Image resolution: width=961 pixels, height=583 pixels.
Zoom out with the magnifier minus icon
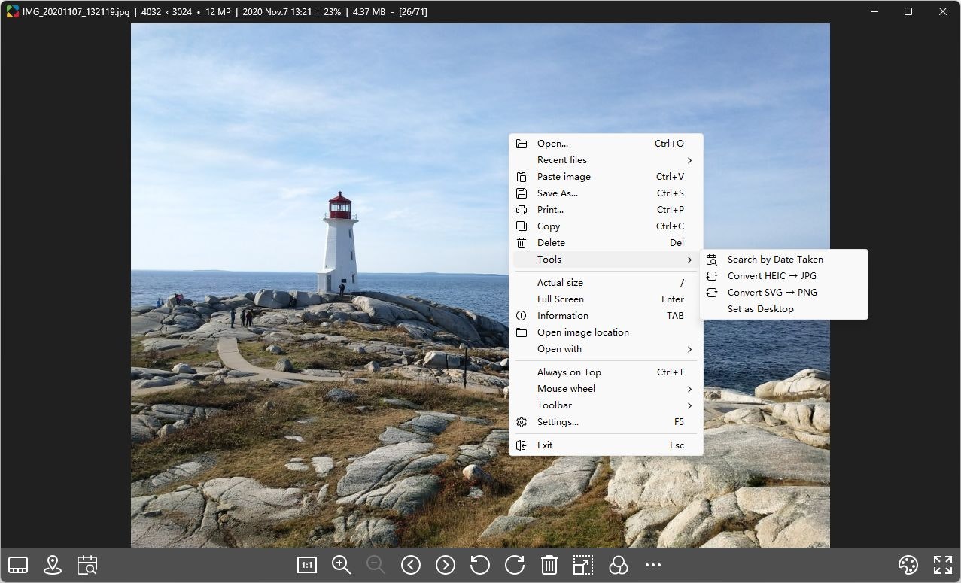pyautogui.click(x=376, y=565)
